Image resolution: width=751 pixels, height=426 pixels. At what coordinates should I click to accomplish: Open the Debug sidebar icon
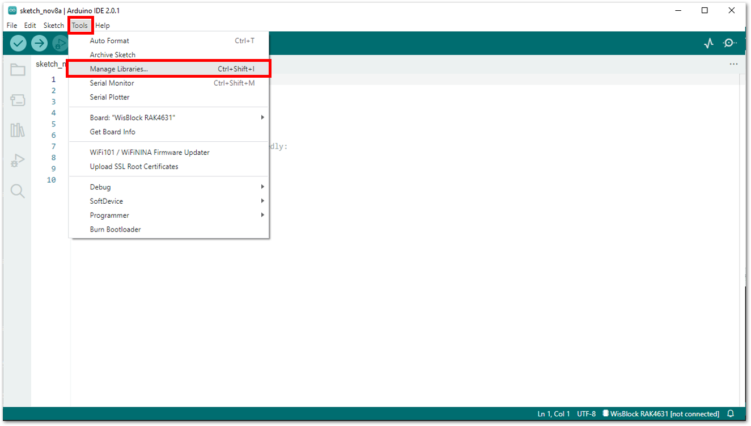click(18, 161)
